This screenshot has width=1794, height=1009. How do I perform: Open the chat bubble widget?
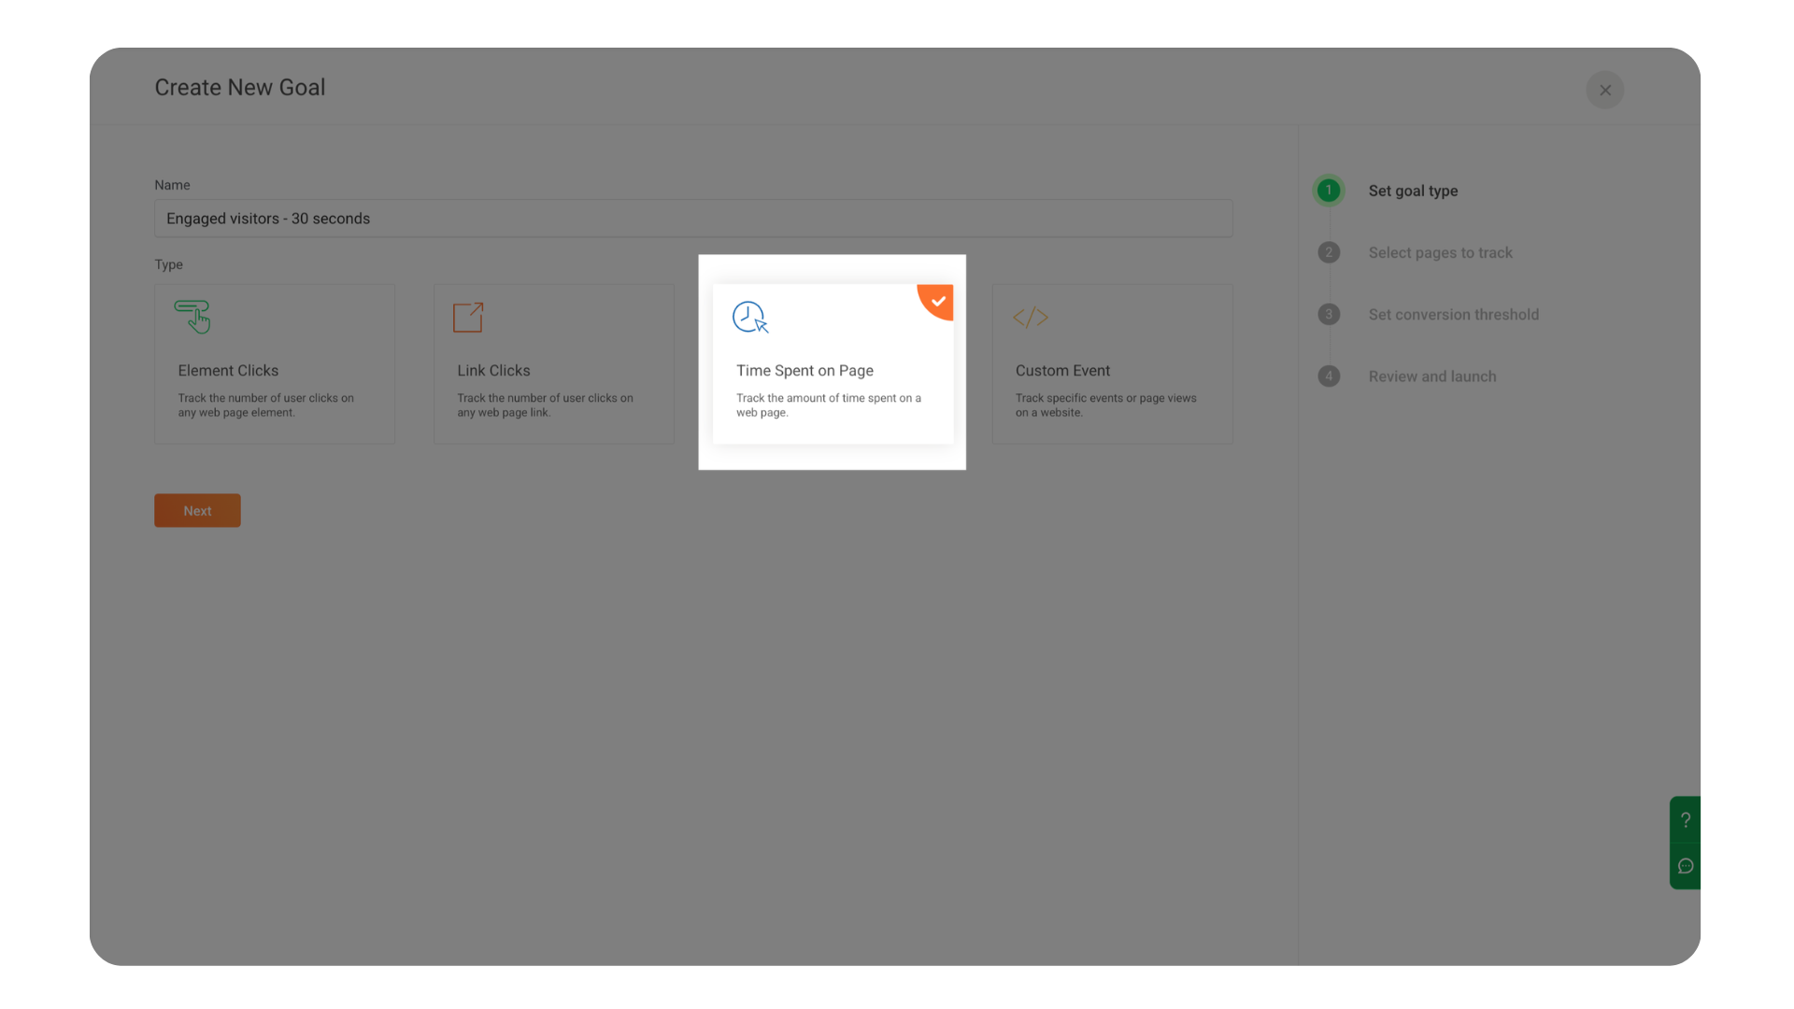coord(1686,866)
